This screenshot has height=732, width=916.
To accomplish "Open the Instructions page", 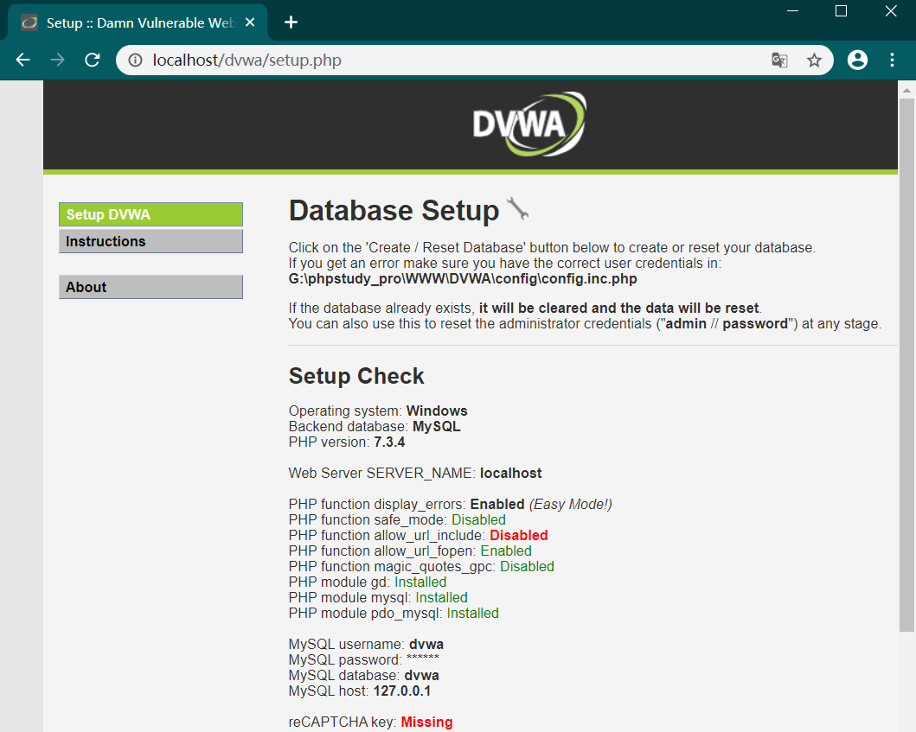I will (151, 241).
